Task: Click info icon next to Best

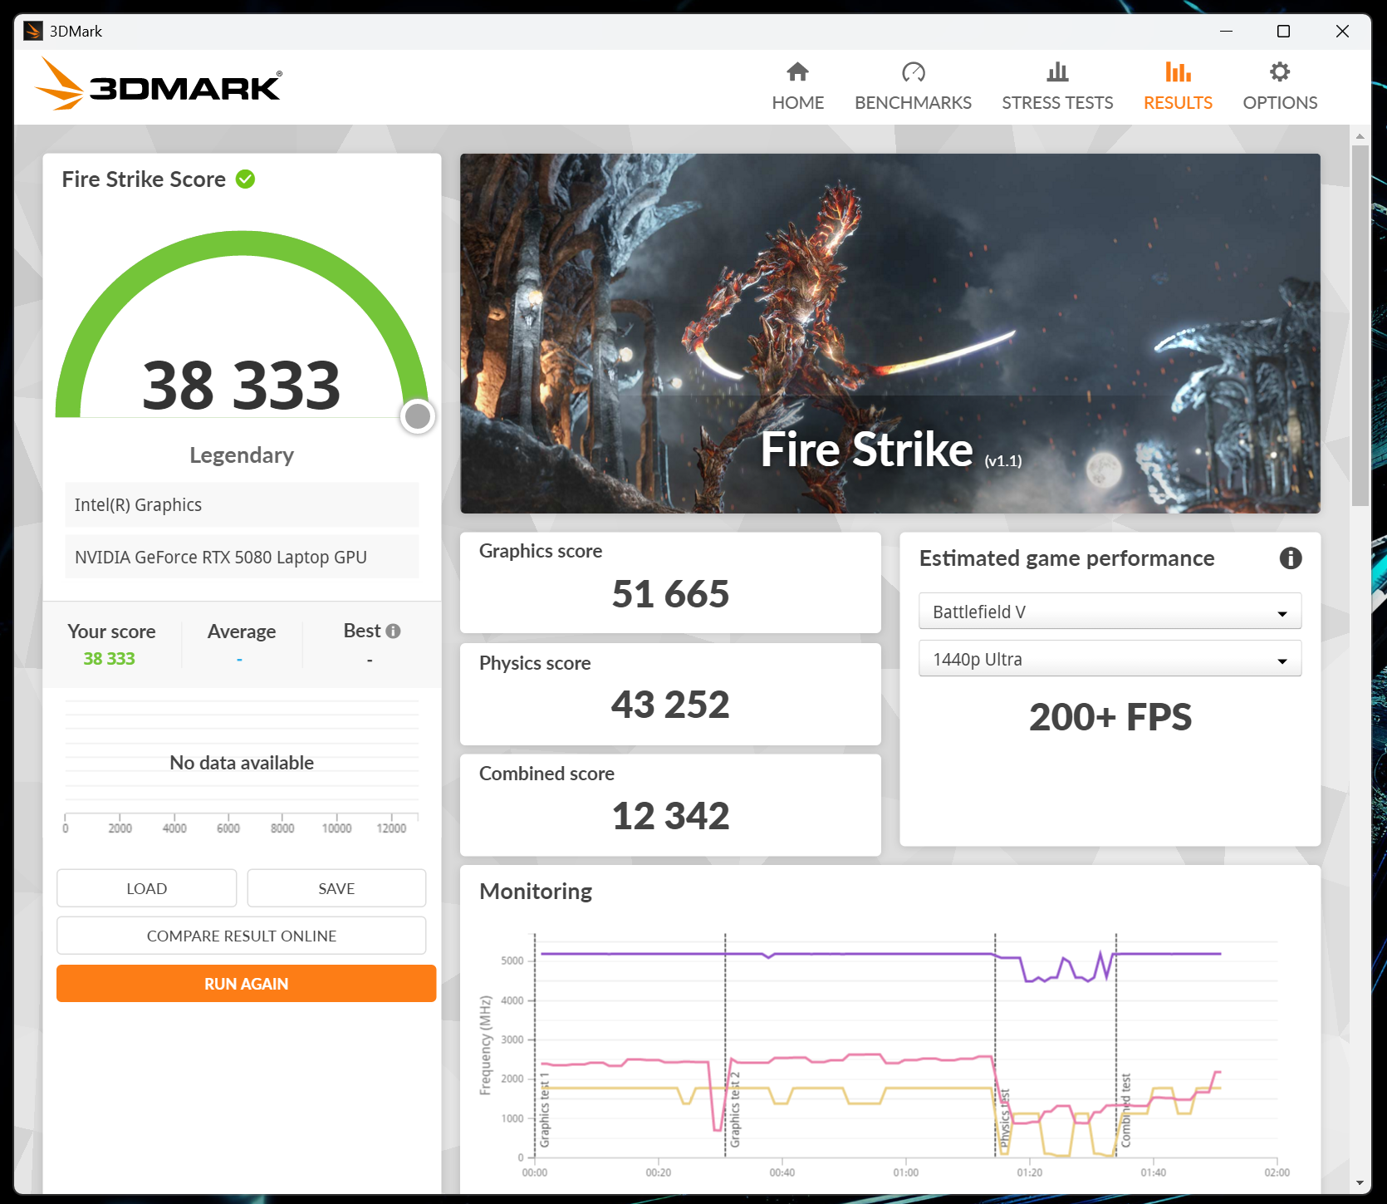Action: coord(394,631)
